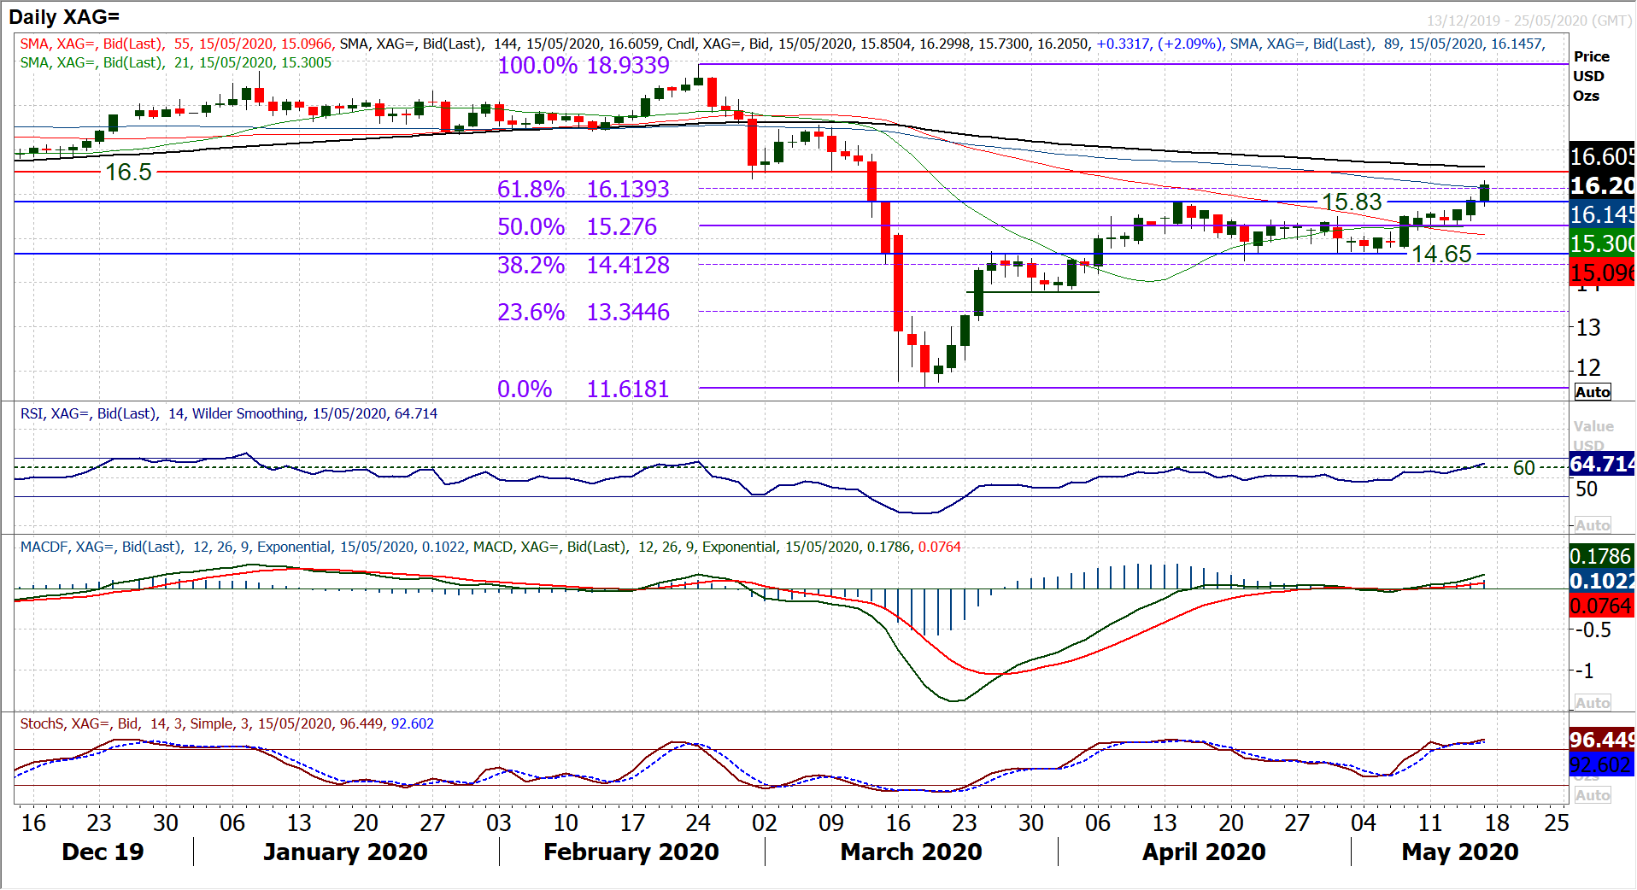This screenshot has width=1637, height=890.
Task: Select the RSI indicator legend text
Action: coord(228,414)
